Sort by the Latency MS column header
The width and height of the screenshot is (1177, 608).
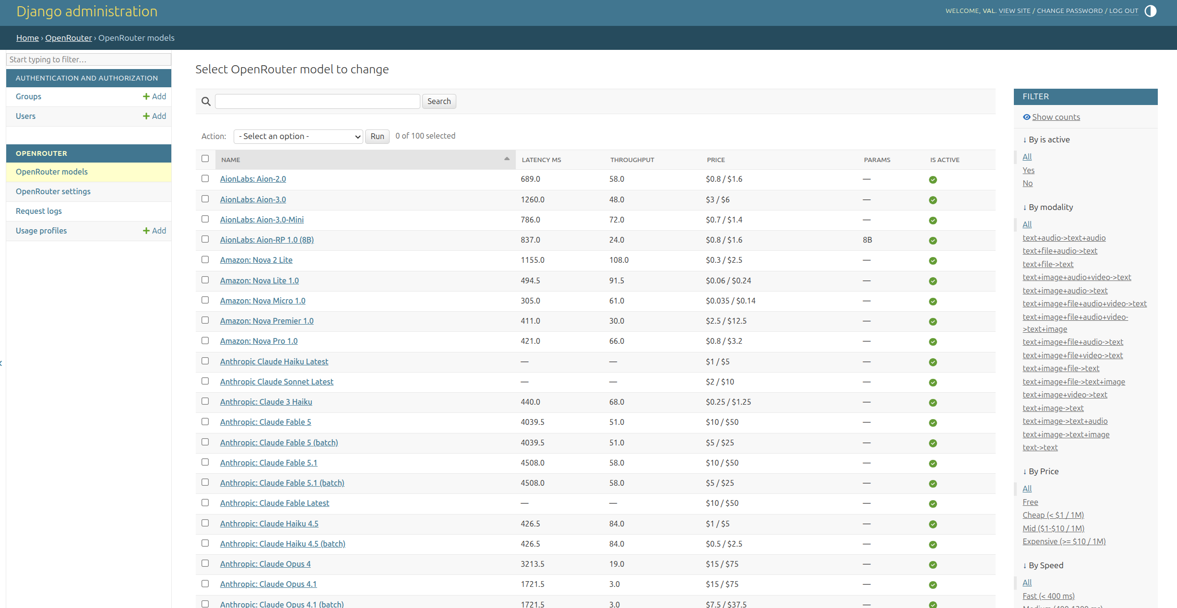[541, 160]
